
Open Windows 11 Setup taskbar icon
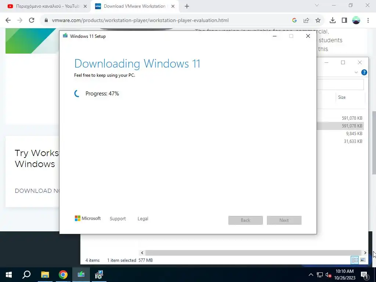[x=81, y=275]
